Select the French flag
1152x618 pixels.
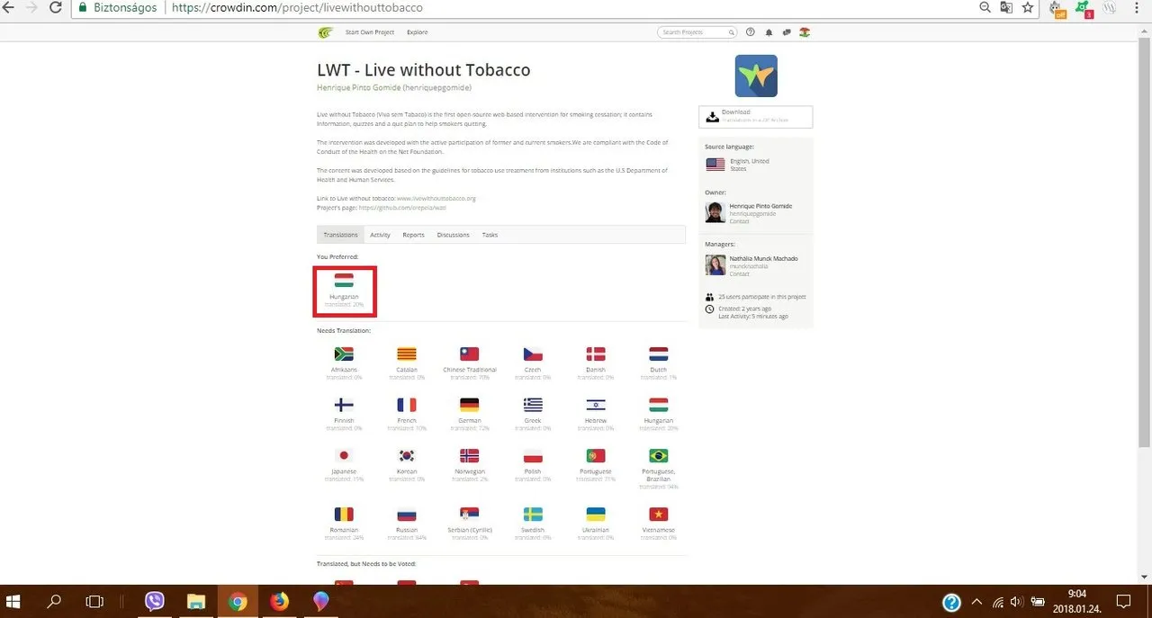407,405
